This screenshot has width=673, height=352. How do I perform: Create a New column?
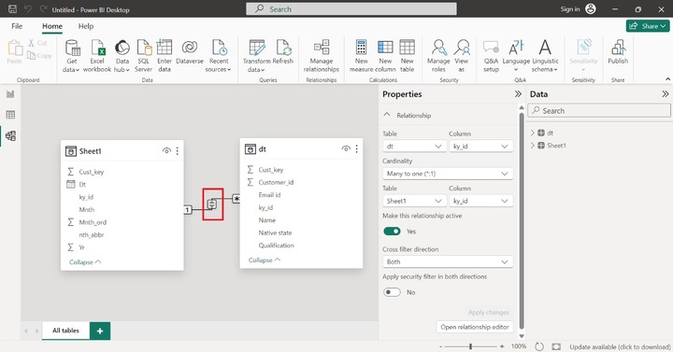[x=385, y=56]
